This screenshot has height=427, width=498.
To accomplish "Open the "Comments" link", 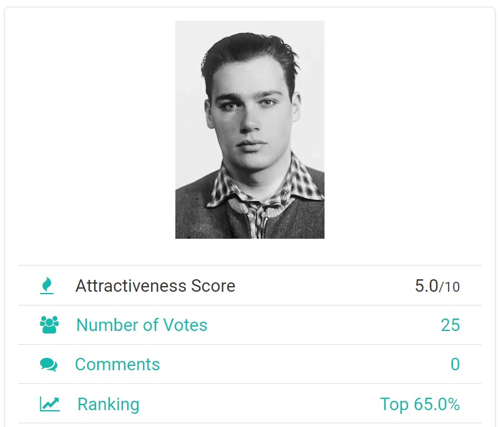I will click(x=117, y=365).
